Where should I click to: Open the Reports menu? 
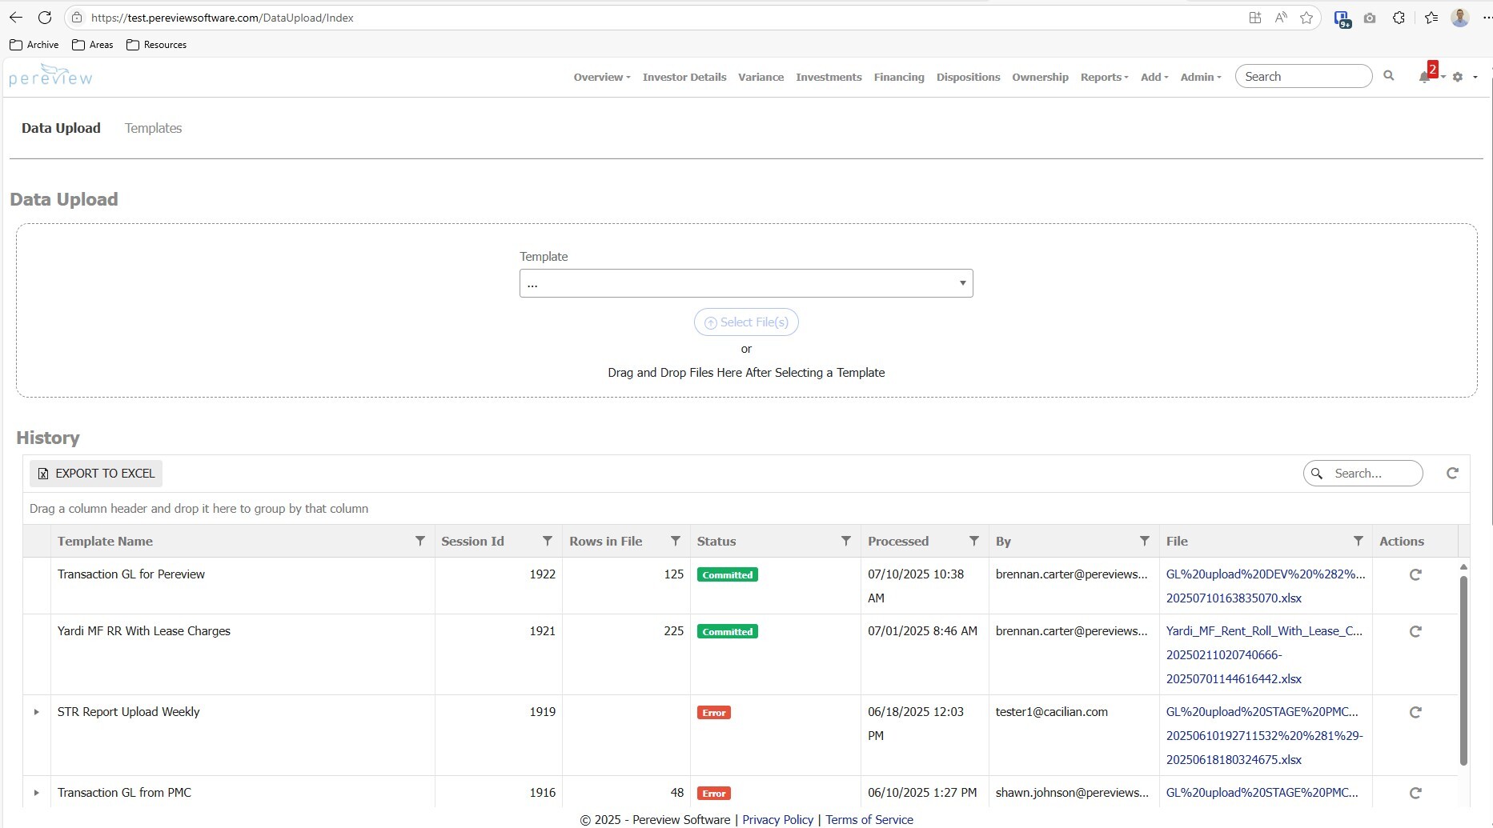click(1104, 78)
